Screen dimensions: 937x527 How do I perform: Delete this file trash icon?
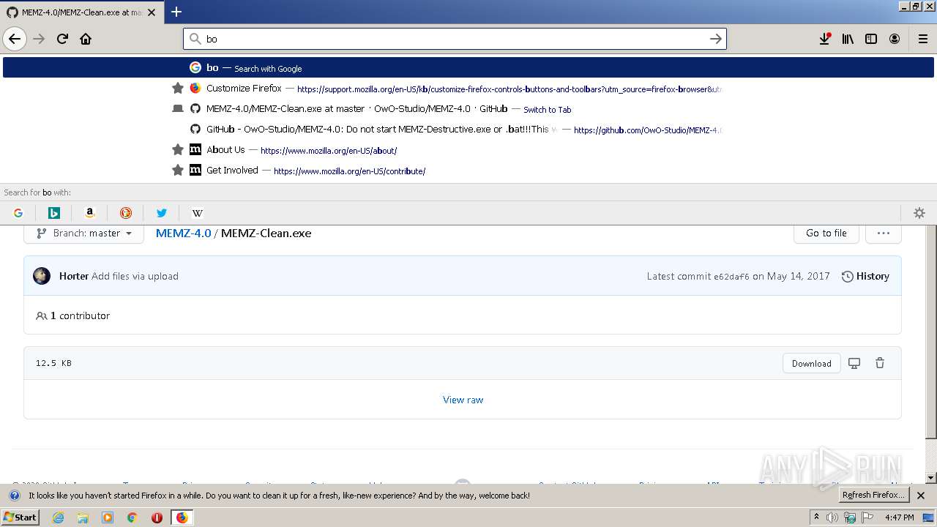pos(880,363)
